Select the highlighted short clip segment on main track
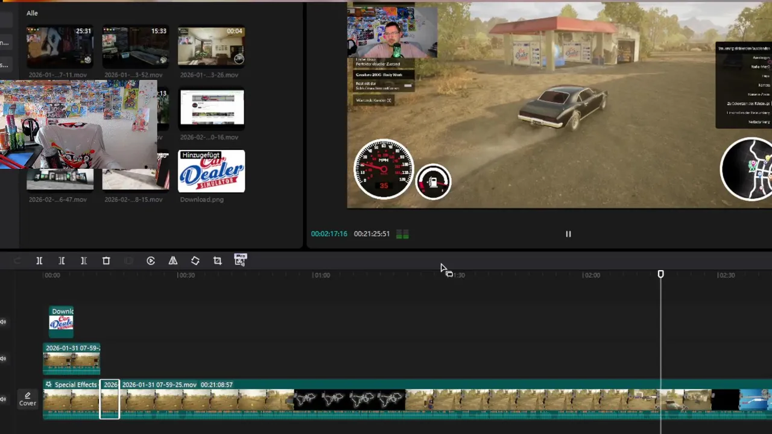The width and height of the screenshot is (772, 434). pos(110,399)
